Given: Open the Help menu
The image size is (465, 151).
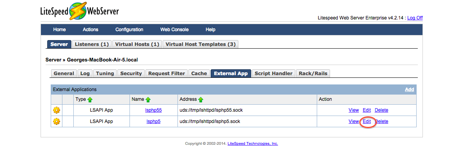Looking at the screenshot, I should coord(210,30).
